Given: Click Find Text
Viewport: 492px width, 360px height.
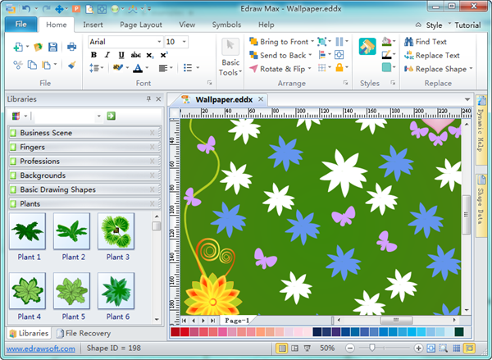Looking at the screenshot, I should pos(425,42).
